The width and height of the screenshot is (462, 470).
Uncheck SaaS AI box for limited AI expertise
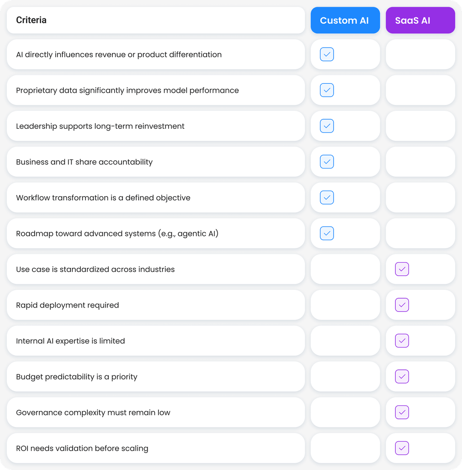click(x=402, y=341)
